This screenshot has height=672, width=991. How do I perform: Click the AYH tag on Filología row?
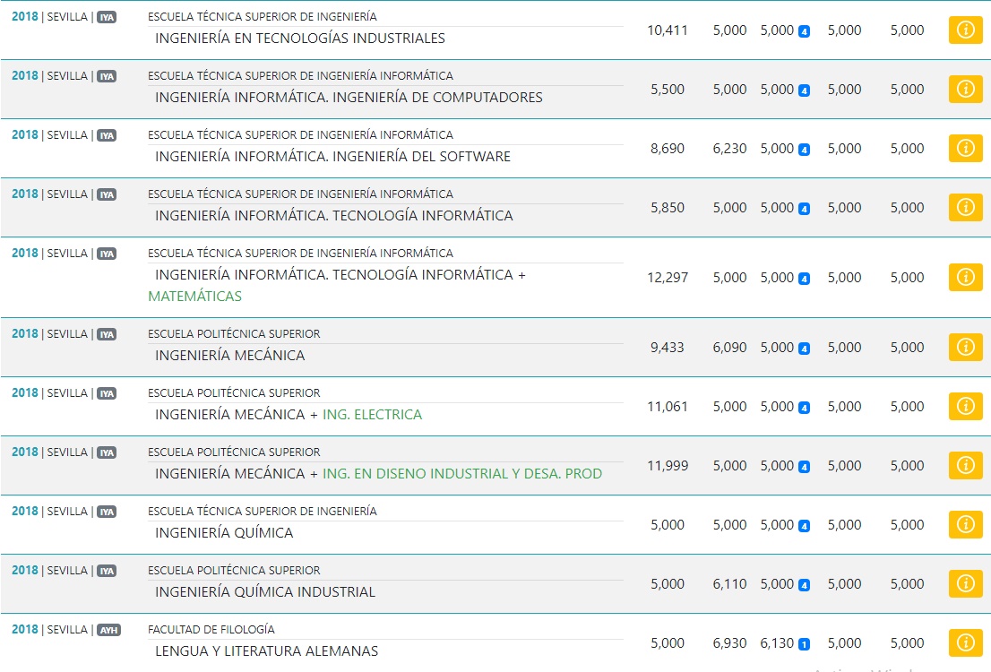point(108,629)
